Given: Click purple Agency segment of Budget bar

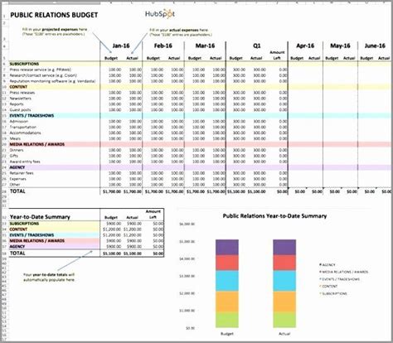Looking at the screenshot, I should click(x=227, y=248).
